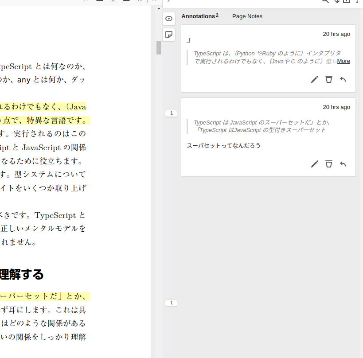Image resolution: width=363 pixels, height=358 pixels.
Task: Select the upper bucket marker labeled 1
Action: click(171, 113)
